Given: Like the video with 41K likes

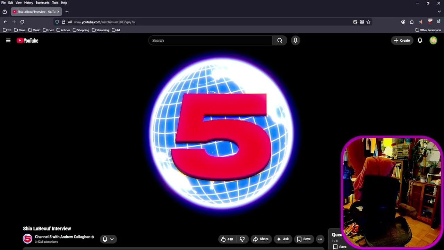Looking at the screenshot, I should pos(227,239).
